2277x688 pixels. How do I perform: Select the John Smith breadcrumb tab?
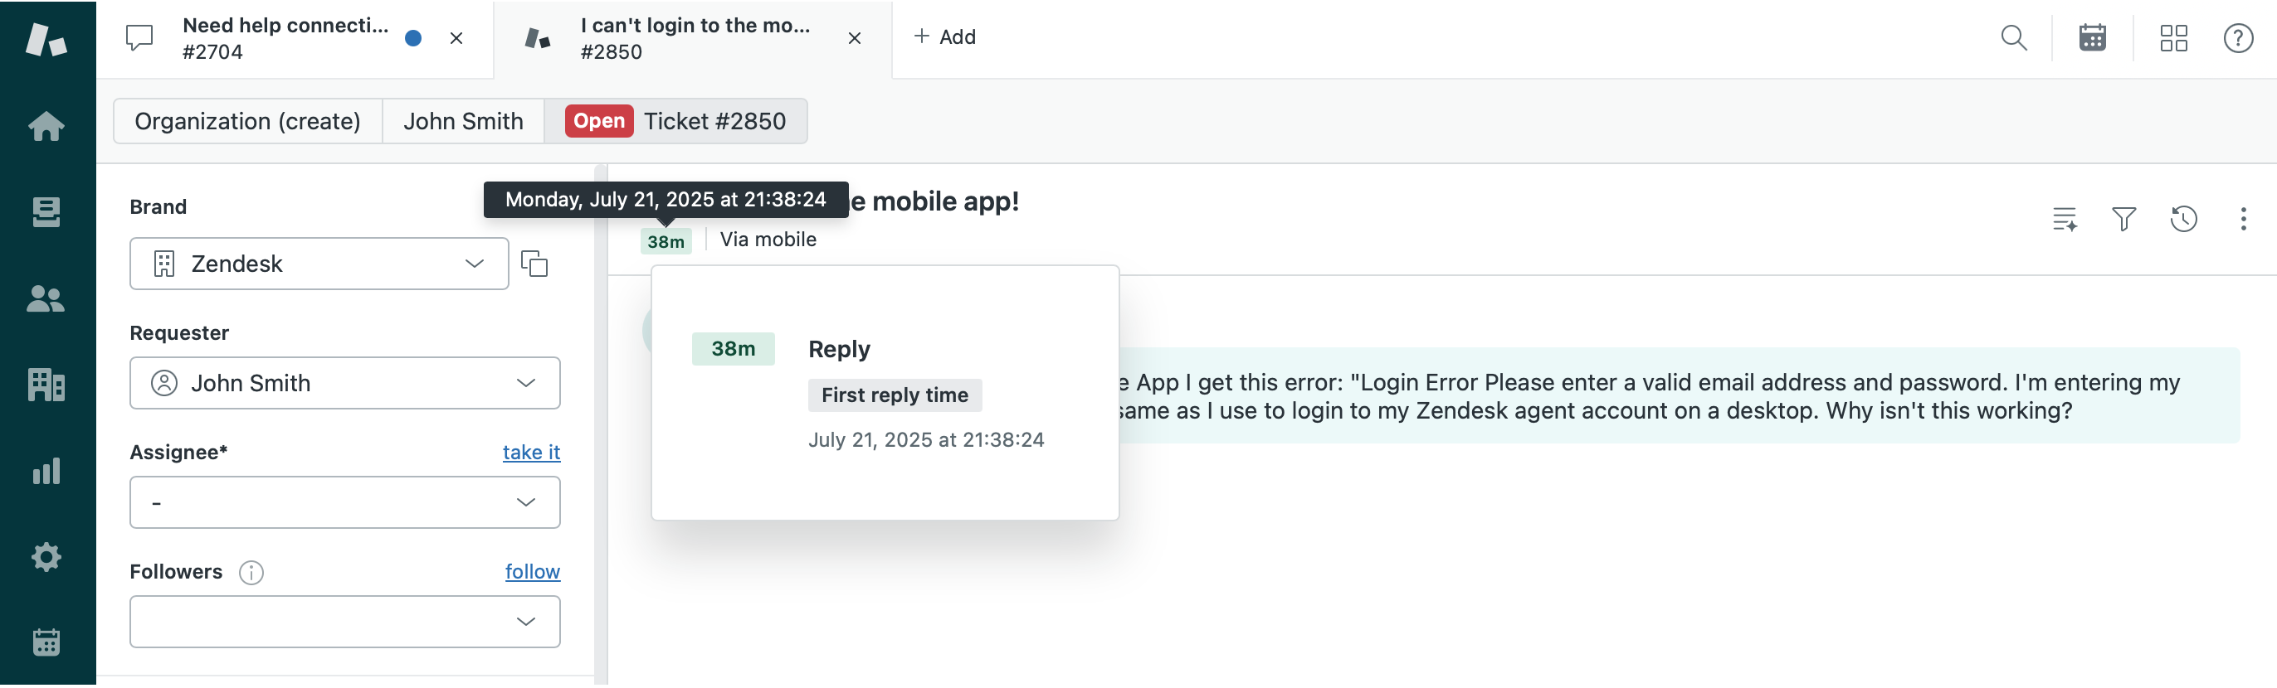point(463,121)
